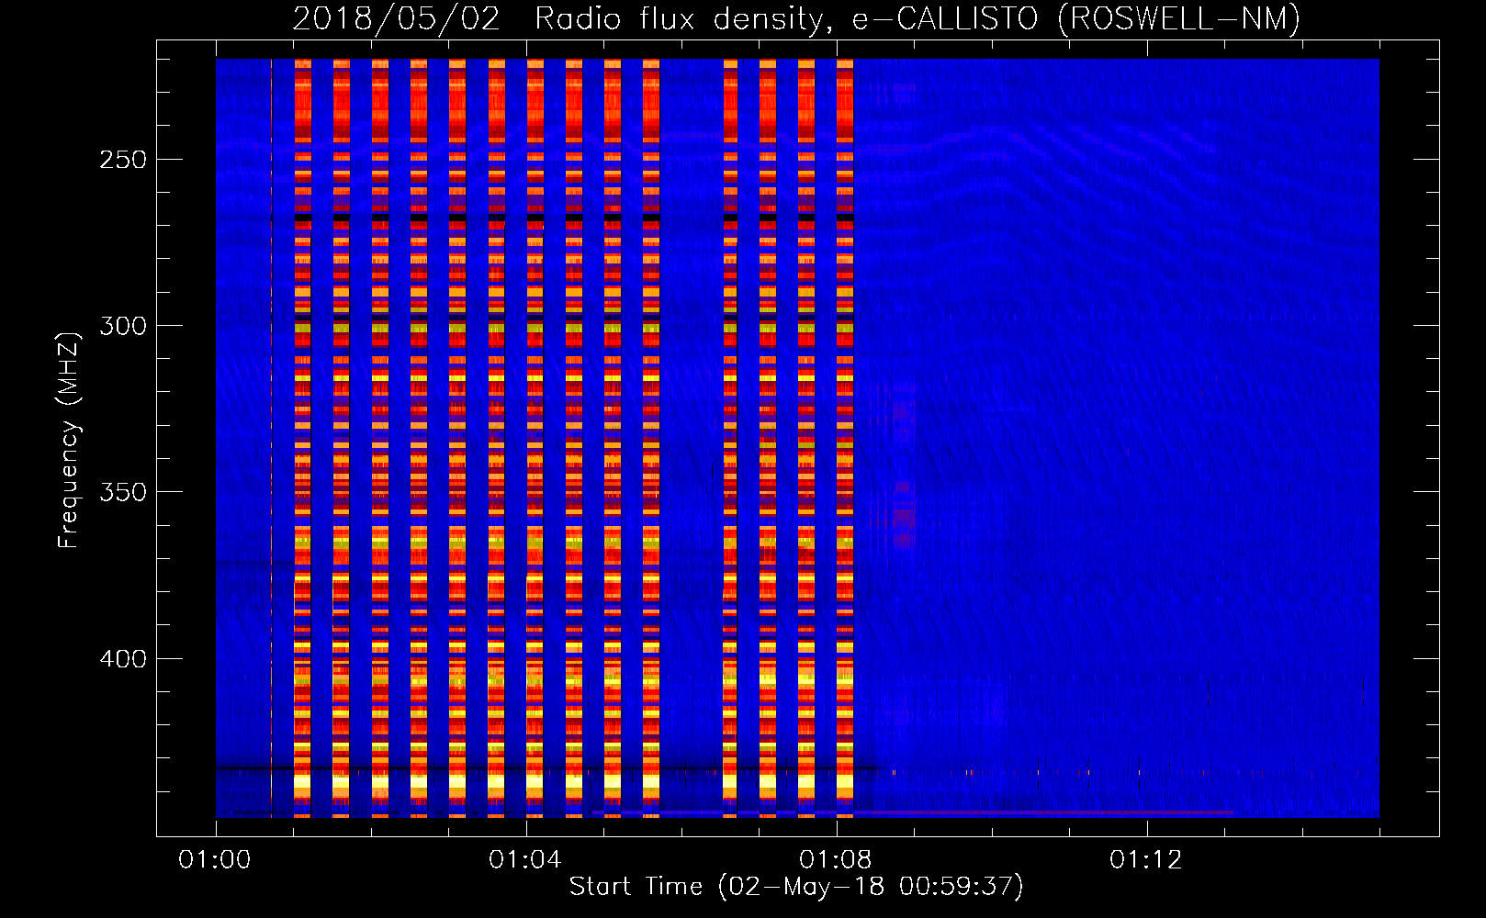Screen dimensions: 1486x918
Task: Click the '350' frequency axis label
Action: click(123, 492)
